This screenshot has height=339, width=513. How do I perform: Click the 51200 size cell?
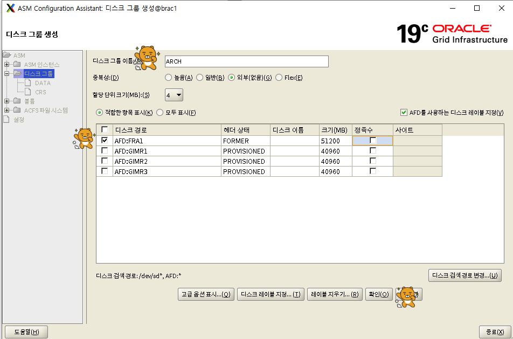(x=336, y=141)
